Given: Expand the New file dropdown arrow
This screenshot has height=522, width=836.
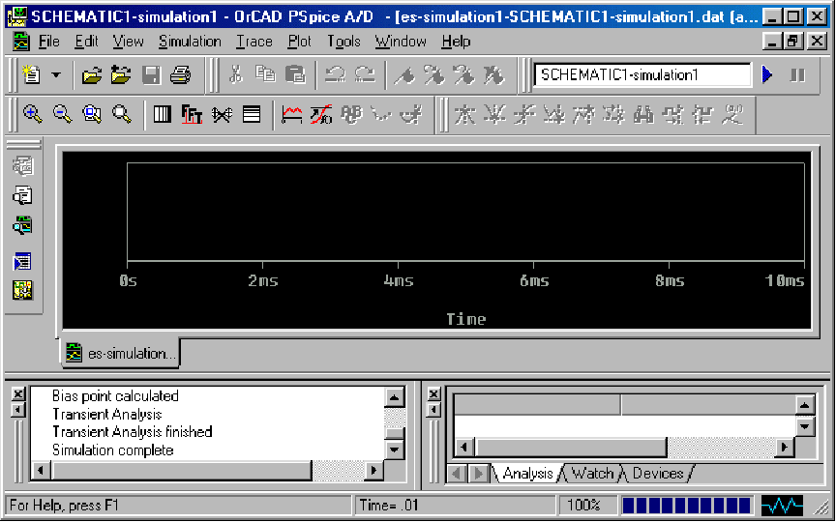Looking at the screenshot, I should pos(56,75).
